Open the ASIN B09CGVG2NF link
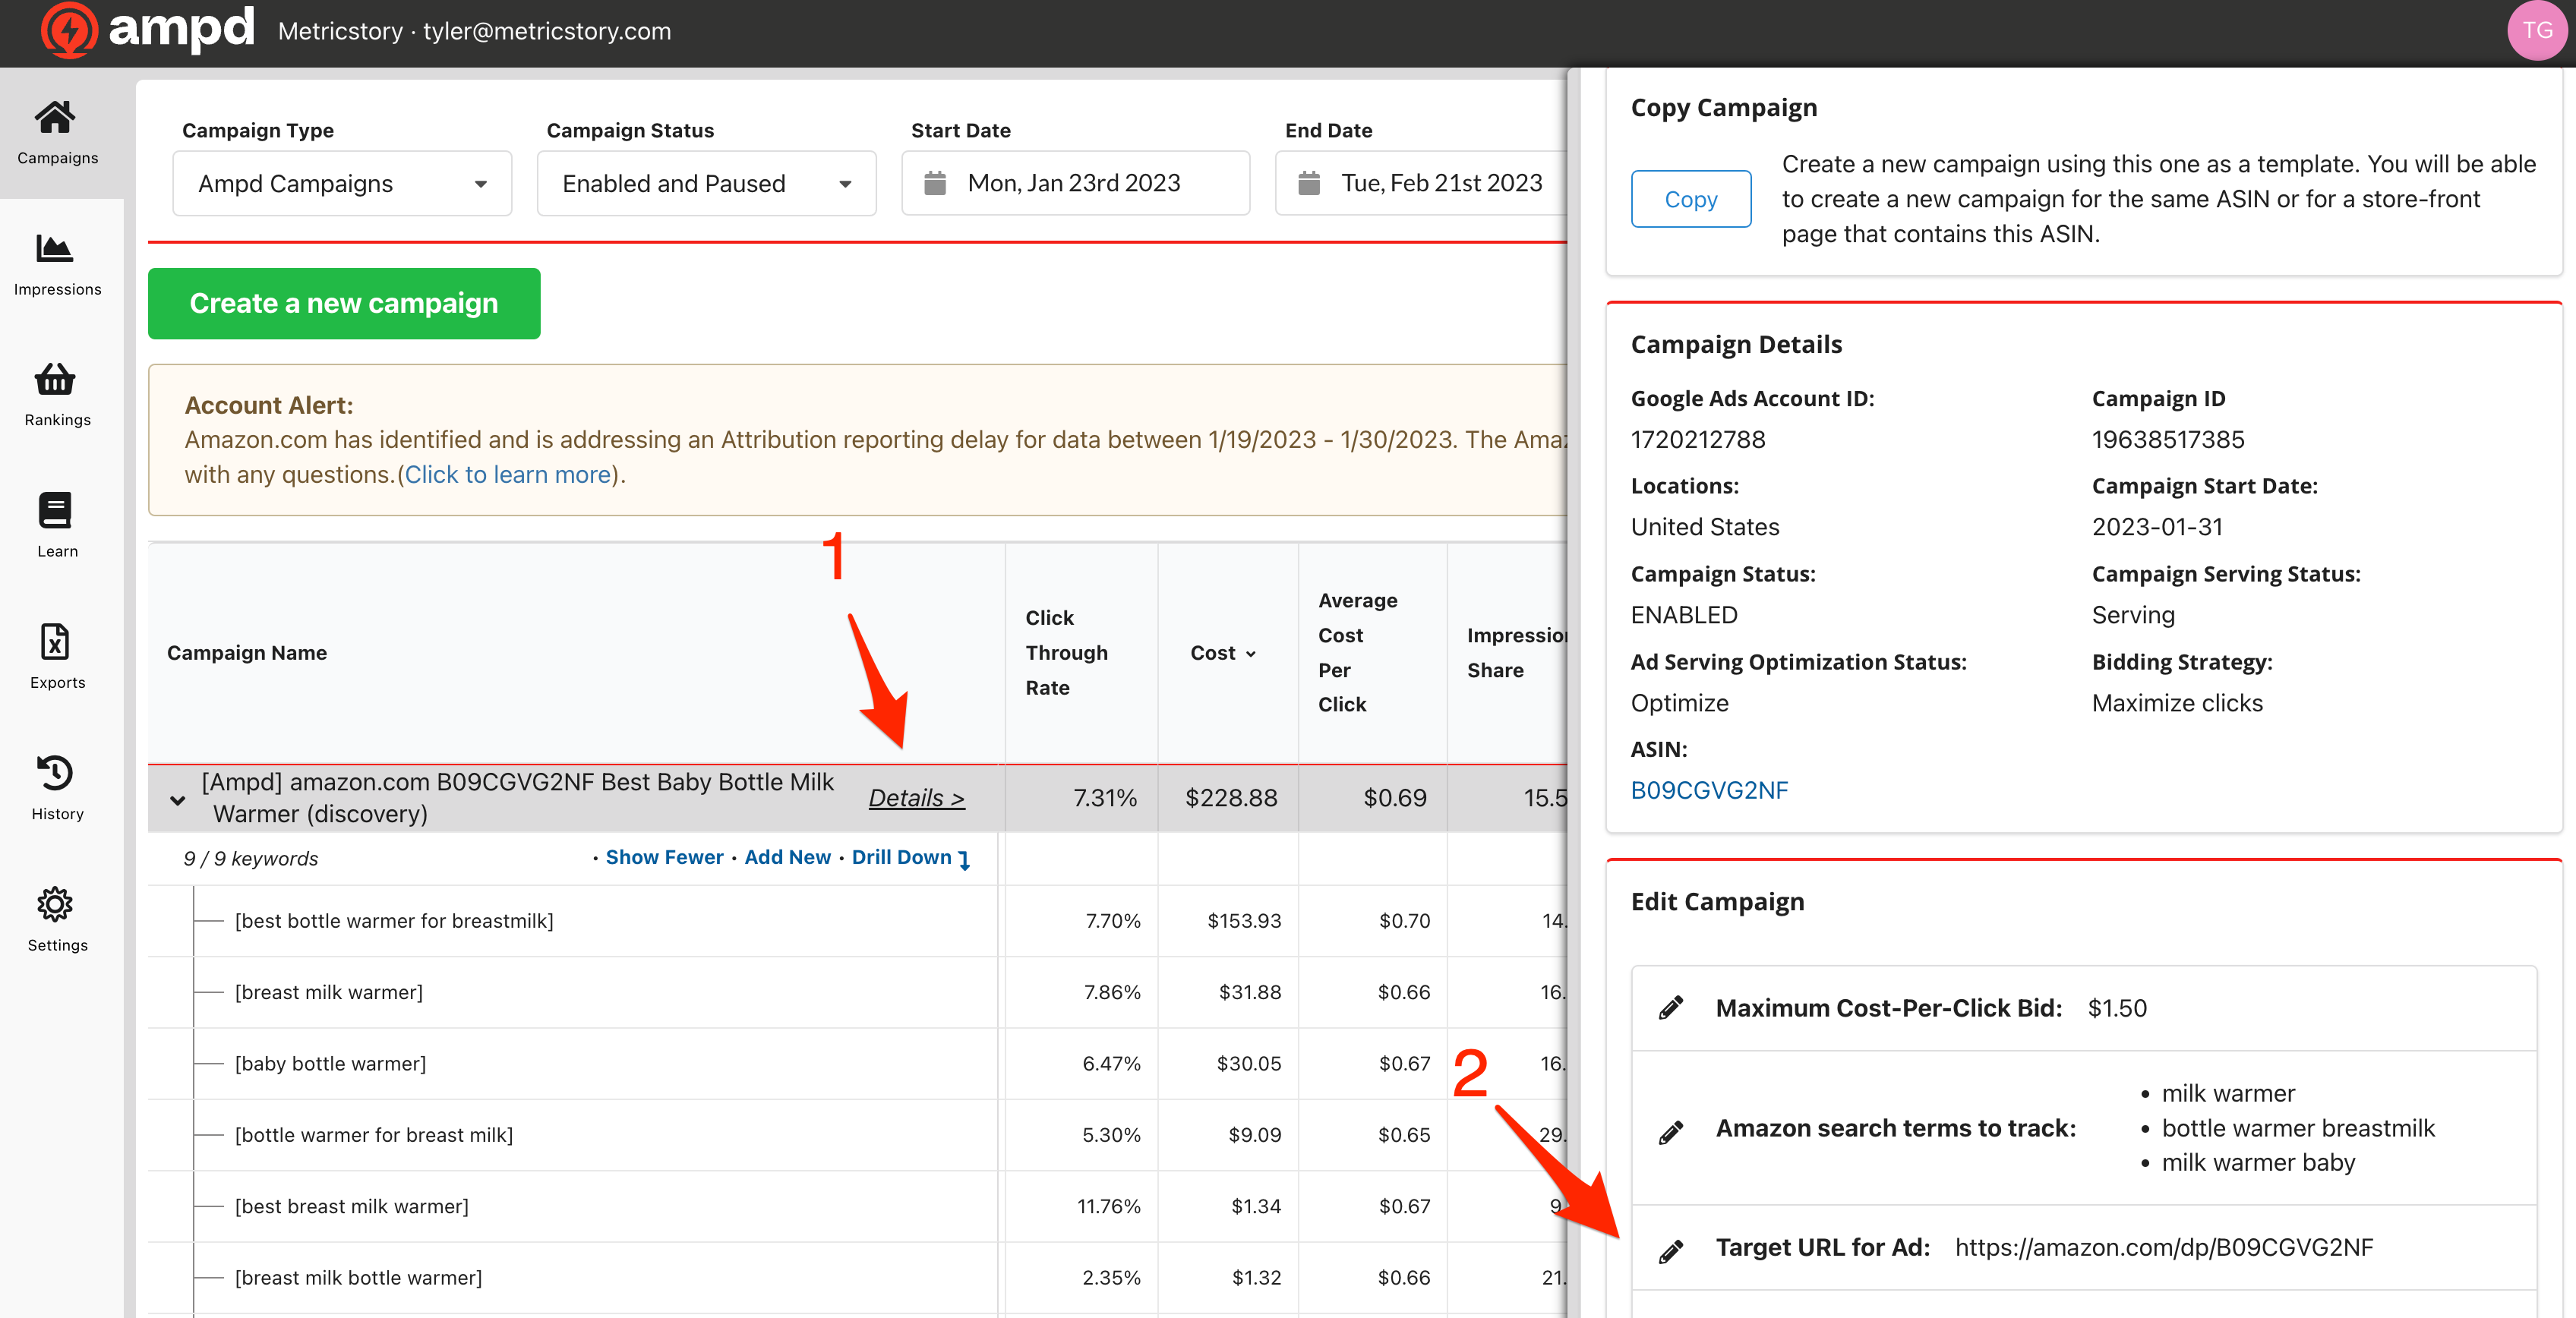Screen dimensions: 2576x1318 [x=1709, y=790]
